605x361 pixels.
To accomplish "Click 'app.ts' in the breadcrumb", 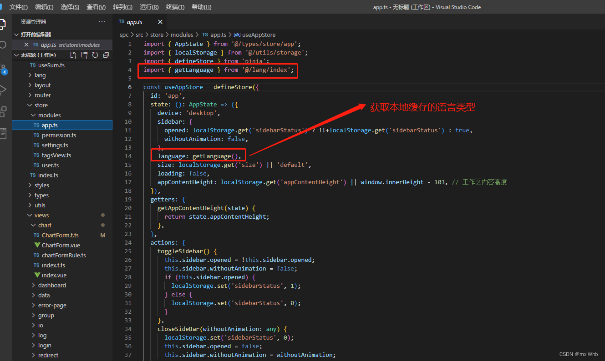I will click(219, 35).
